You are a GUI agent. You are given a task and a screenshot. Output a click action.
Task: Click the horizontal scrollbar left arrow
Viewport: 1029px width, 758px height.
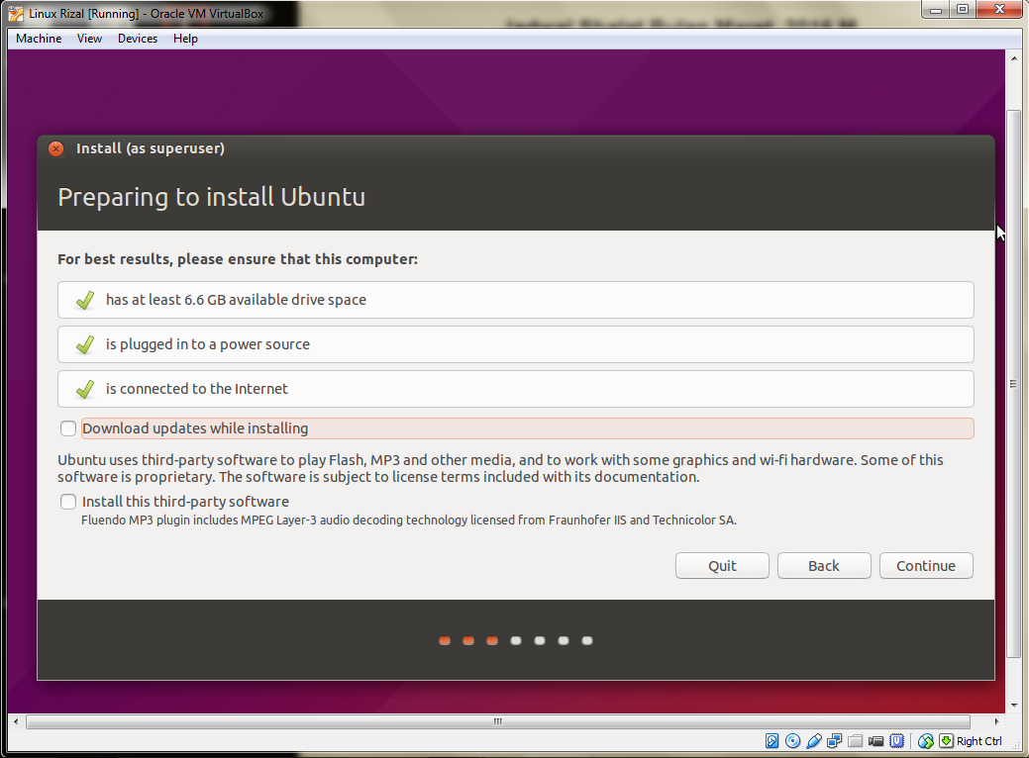pyautogui.click(x=16, y=721)
